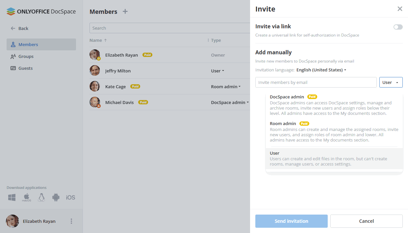Click the macOS download application icon
408x233 pixels.
coord(27,197)
